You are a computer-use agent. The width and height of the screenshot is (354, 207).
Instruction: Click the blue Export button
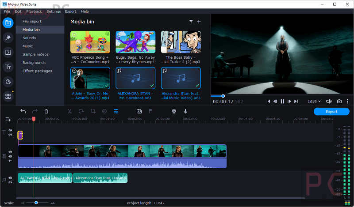331,112
